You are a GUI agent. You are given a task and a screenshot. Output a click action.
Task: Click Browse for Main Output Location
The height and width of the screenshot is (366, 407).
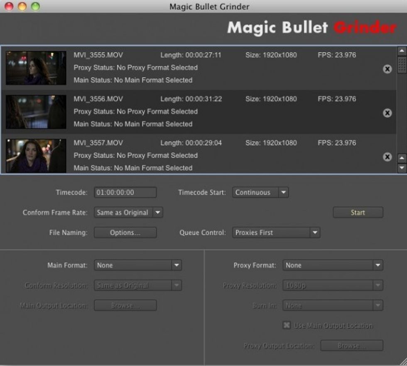point(125,305)
